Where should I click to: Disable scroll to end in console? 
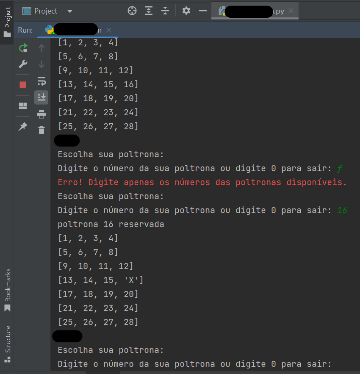pyautogui.click(x=41, y=97)
